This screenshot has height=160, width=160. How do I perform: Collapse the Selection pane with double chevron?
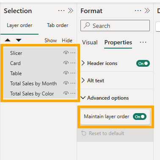point(71,11)
